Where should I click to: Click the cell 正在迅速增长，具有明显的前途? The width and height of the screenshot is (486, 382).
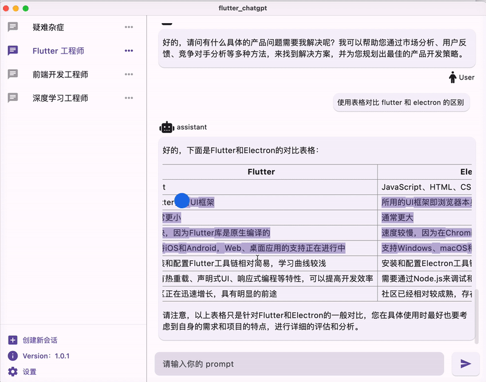(x=270, y=294)
